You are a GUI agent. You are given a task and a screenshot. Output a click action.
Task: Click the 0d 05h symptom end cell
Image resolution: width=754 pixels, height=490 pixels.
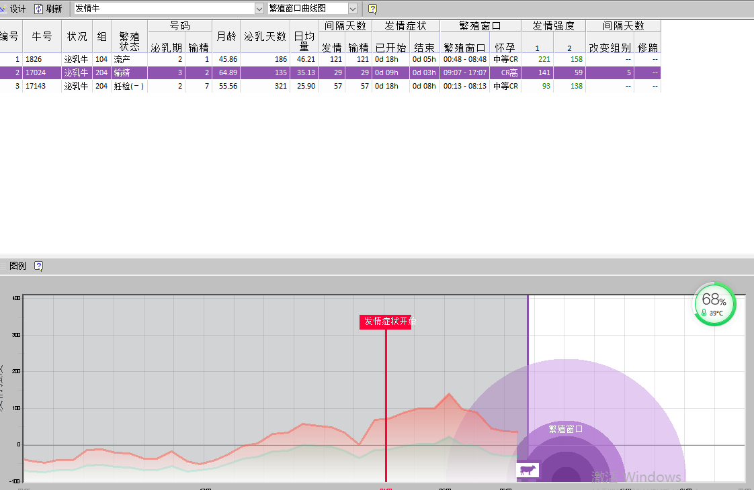425,59
